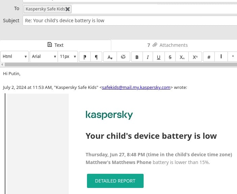Click the 'Matthew's Matthews Phone' text
The height and width of the screenshot is (194, 237).
pos(119,162)
